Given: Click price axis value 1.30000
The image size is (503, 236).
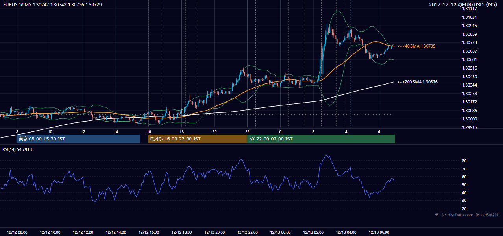Looking at the screenshot, I should click(x=470, y=119).
